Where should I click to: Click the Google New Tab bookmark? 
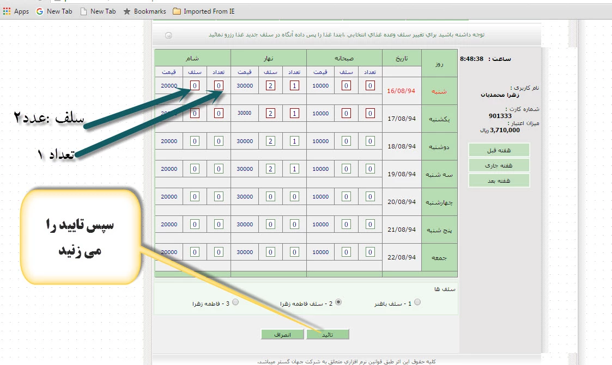point(54,11)
